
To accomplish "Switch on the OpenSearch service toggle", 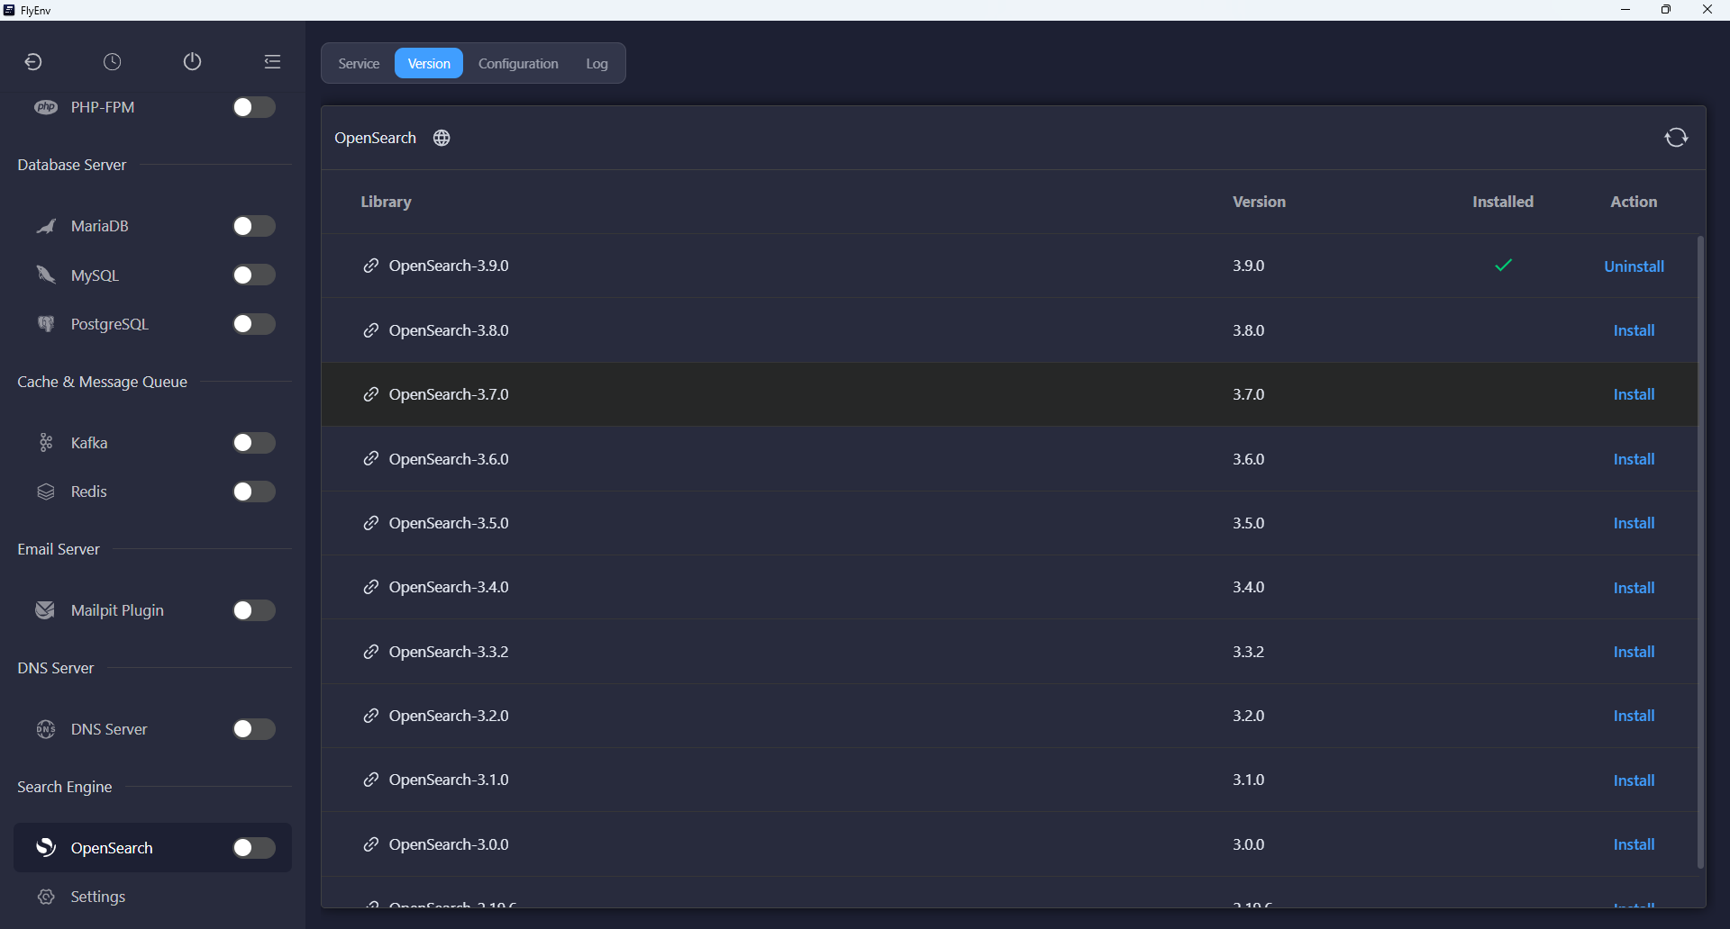I will 254,848.
